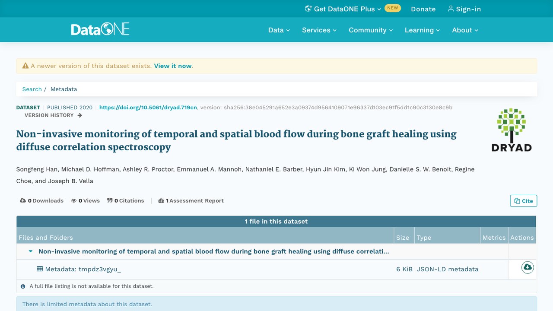This screenshot has width=553, height=311.
Task: Expand the Learning menu
Action: [422, 30]
